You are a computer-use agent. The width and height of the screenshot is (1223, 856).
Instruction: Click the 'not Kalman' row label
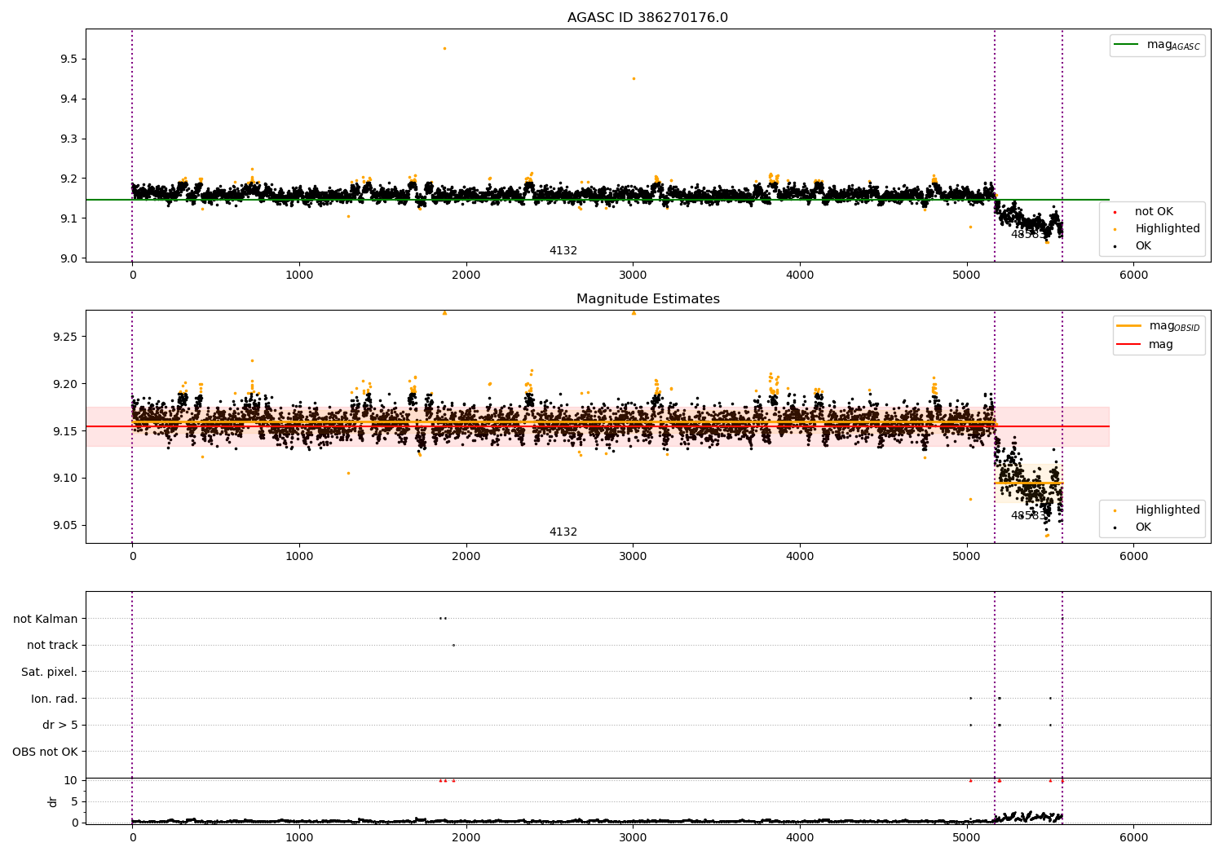(46, 619)
